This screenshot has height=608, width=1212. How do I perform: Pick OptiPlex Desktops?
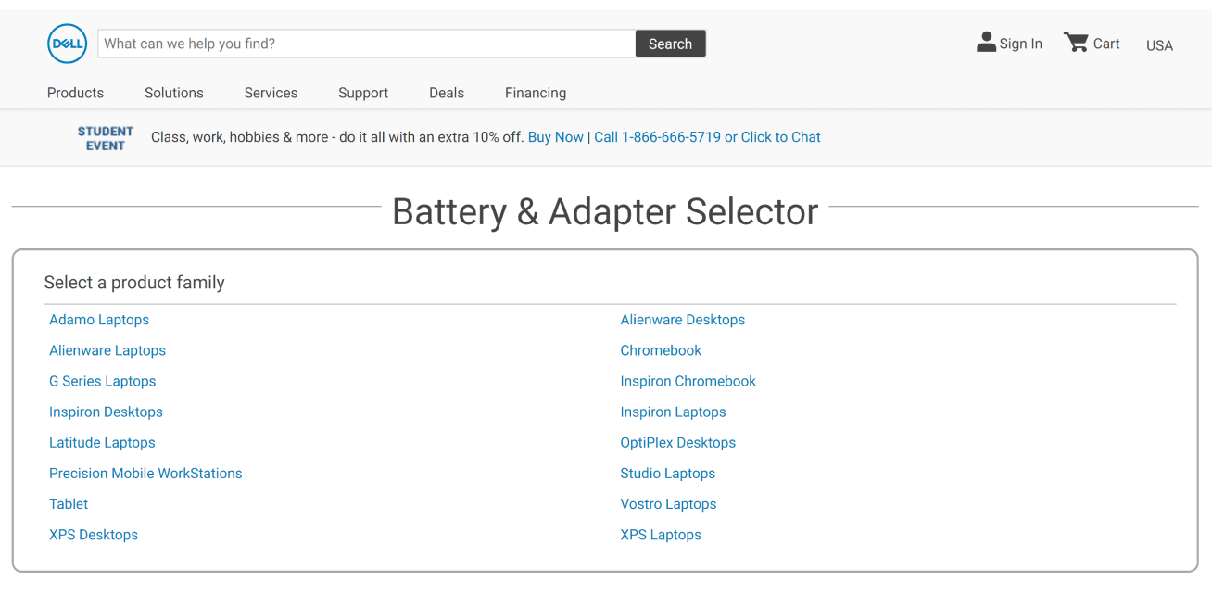[x=678, y=443]
